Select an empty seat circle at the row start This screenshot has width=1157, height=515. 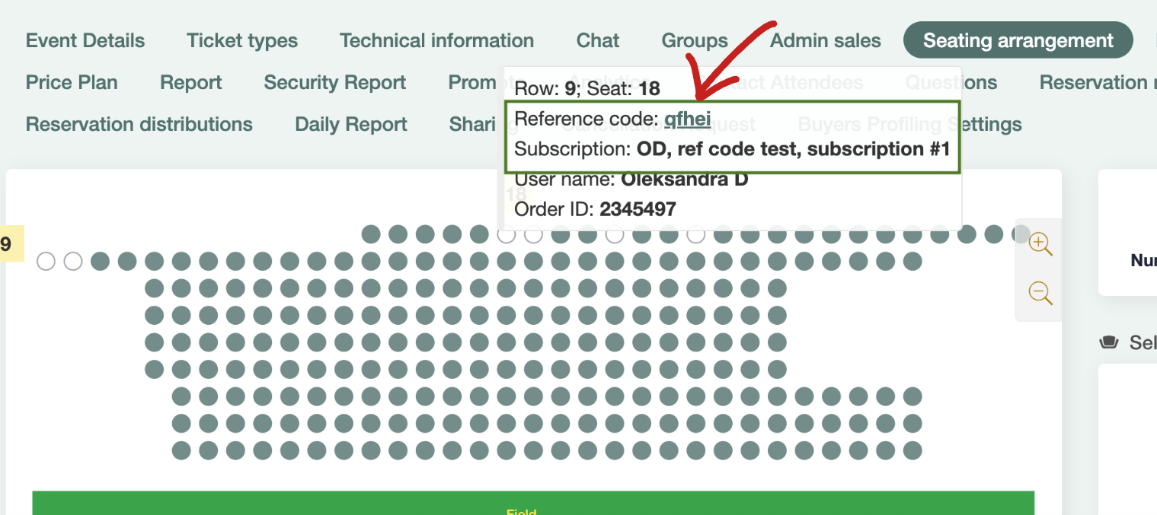(x=46, y=261)
